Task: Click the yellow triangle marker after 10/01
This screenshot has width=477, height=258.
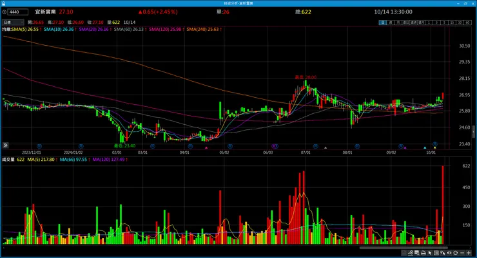Action: coord(434,148)
